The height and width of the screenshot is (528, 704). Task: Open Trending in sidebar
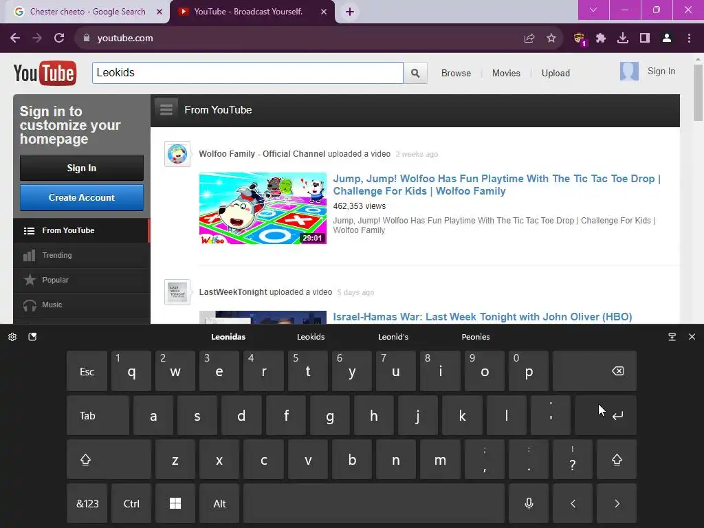(x=82, y=256)
